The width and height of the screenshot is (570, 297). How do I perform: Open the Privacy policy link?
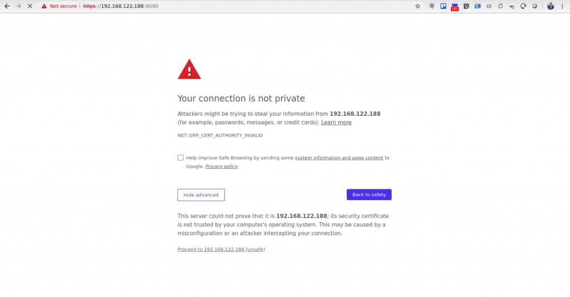(222, 167)
